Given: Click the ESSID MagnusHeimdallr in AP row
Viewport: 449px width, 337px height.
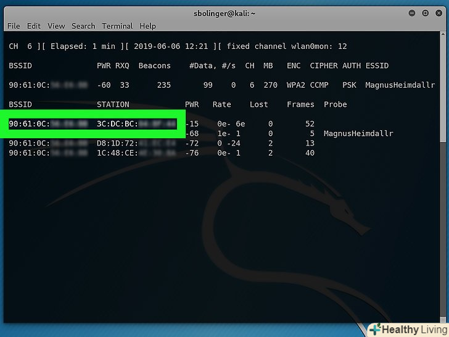Looking at the screenshot, I should (400, 85).
